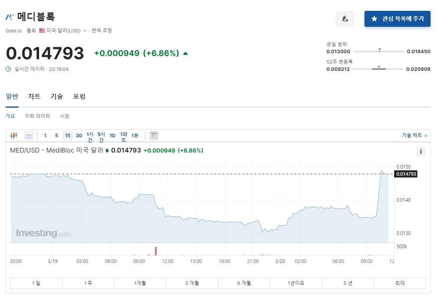This screenshot has height=301, width=441.
Task: Open the currency dropdown 미국 달러(USD)
Action: pyautogui.click(x=64, y=31)
